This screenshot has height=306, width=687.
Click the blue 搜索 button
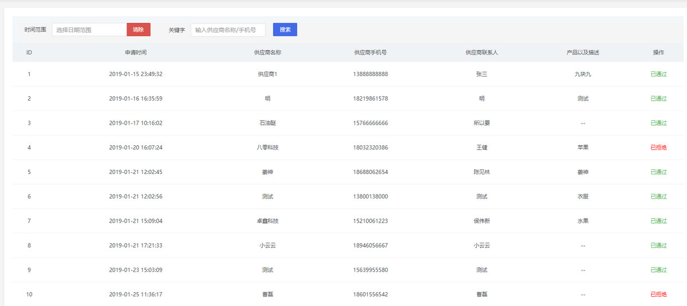click(x=285, y=30)
